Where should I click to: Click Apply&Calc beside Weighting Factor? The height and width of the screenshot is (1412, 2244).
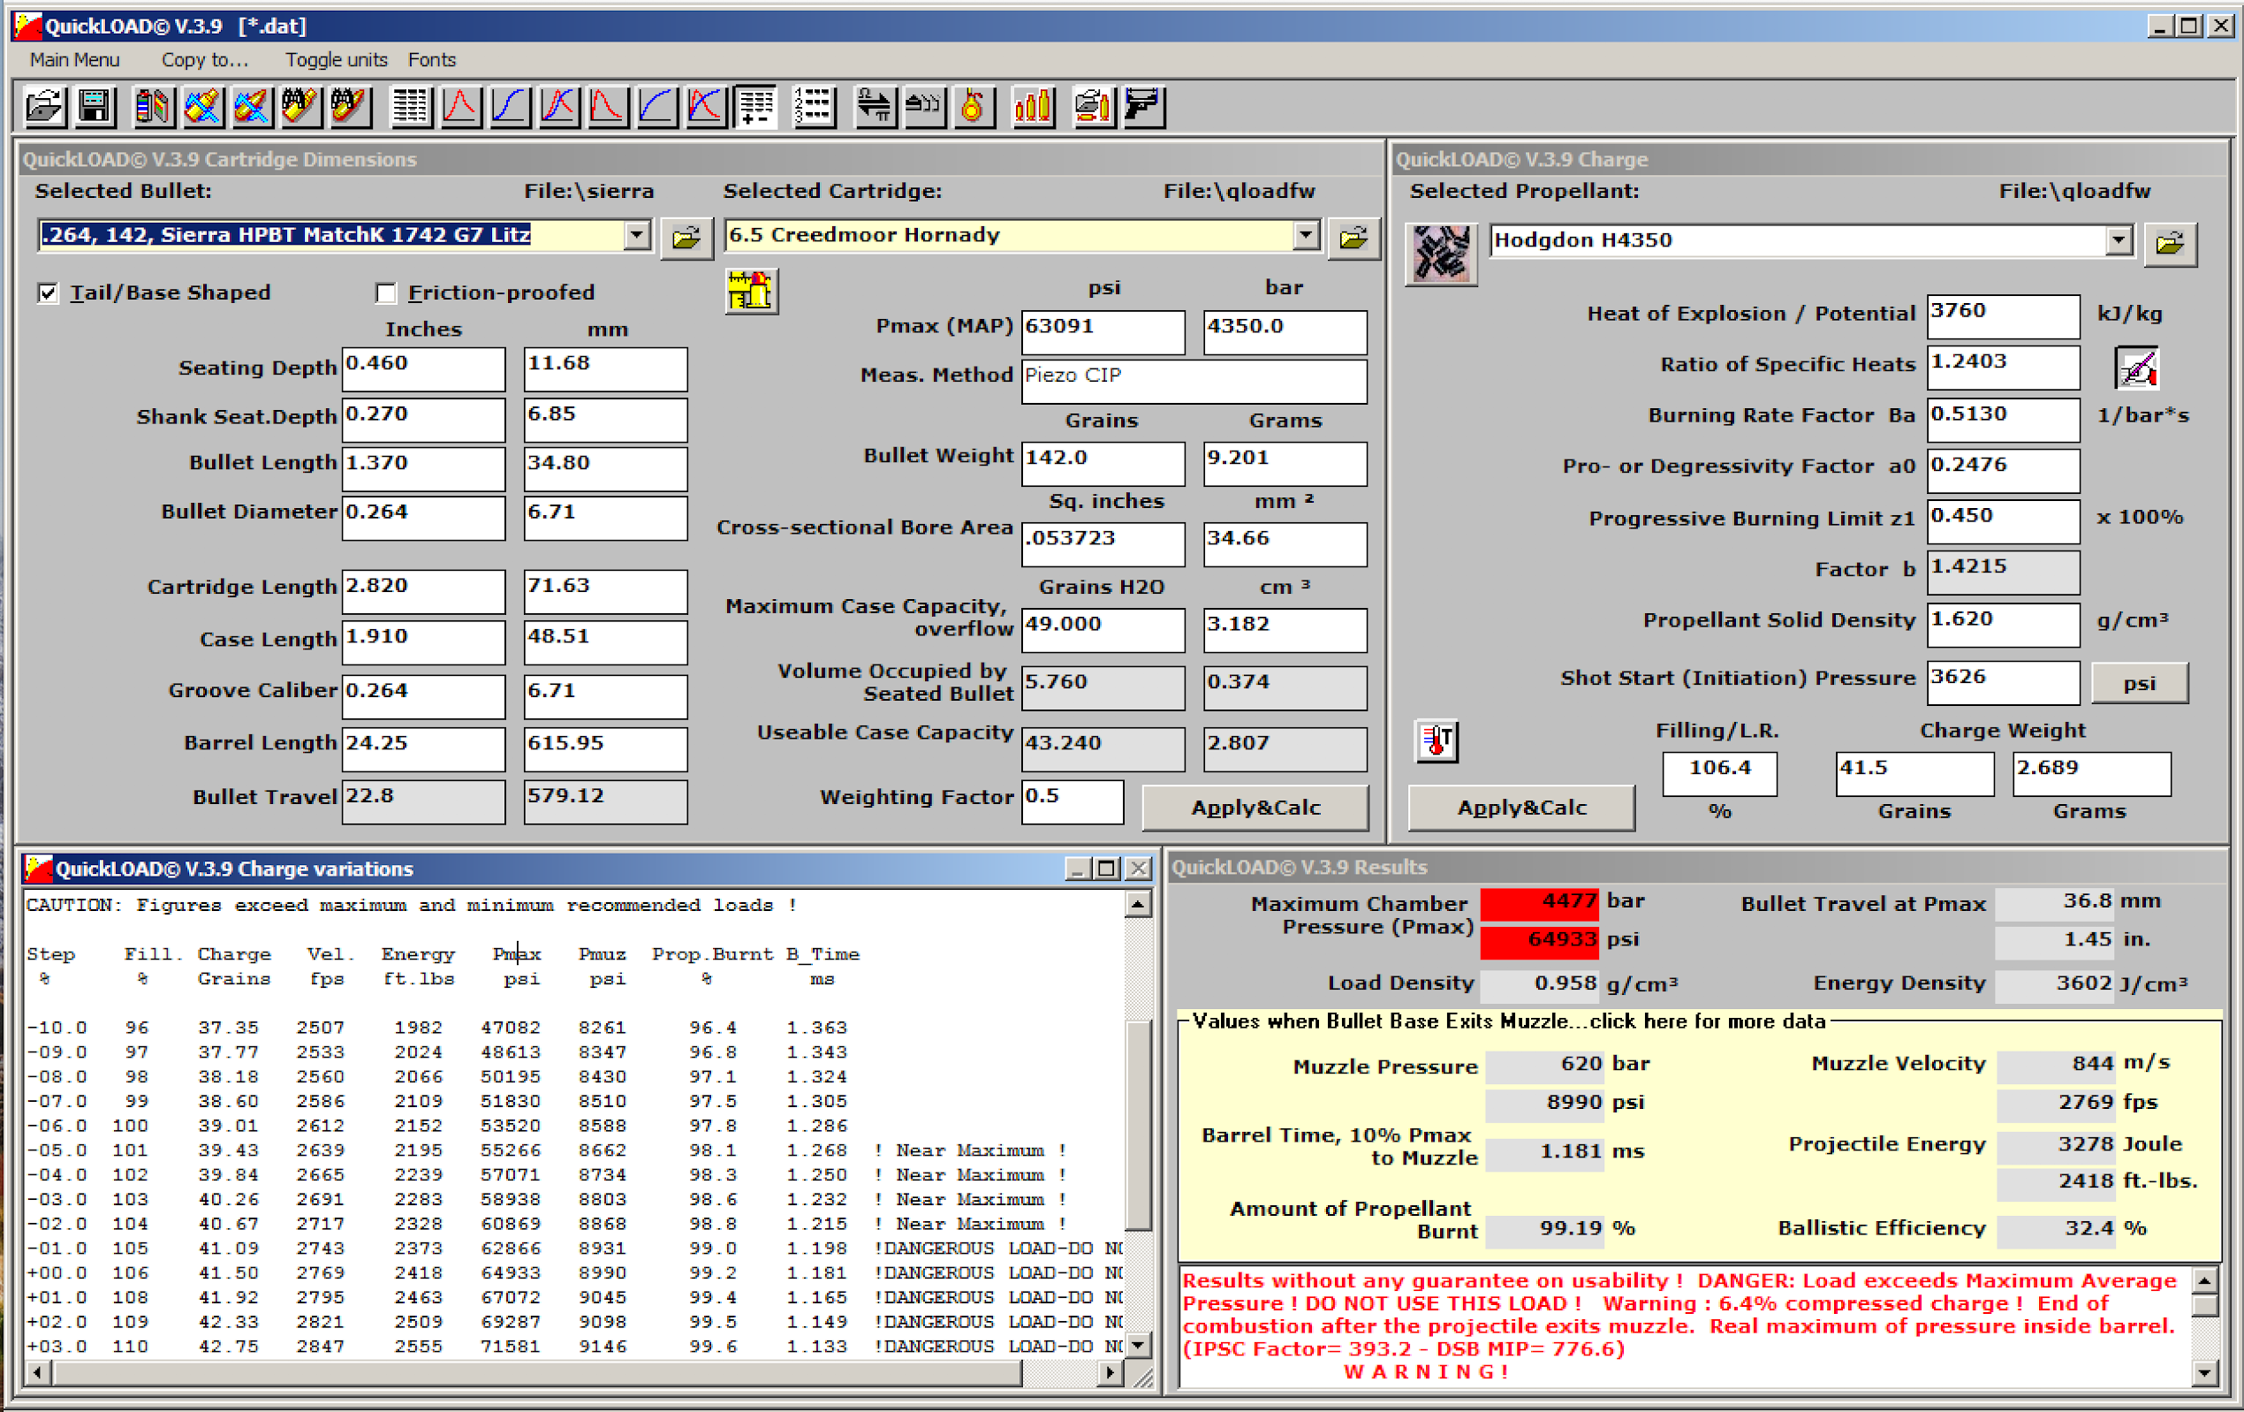pos(1255,807)
